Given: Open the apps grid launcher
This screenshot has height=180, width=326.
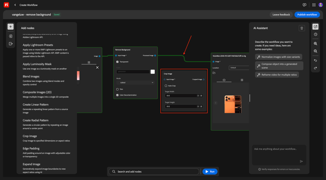Looking at the screenshot, I should (314, 5).
